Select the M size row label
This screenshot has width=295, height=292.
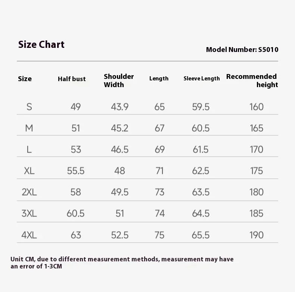coord(29,128)
